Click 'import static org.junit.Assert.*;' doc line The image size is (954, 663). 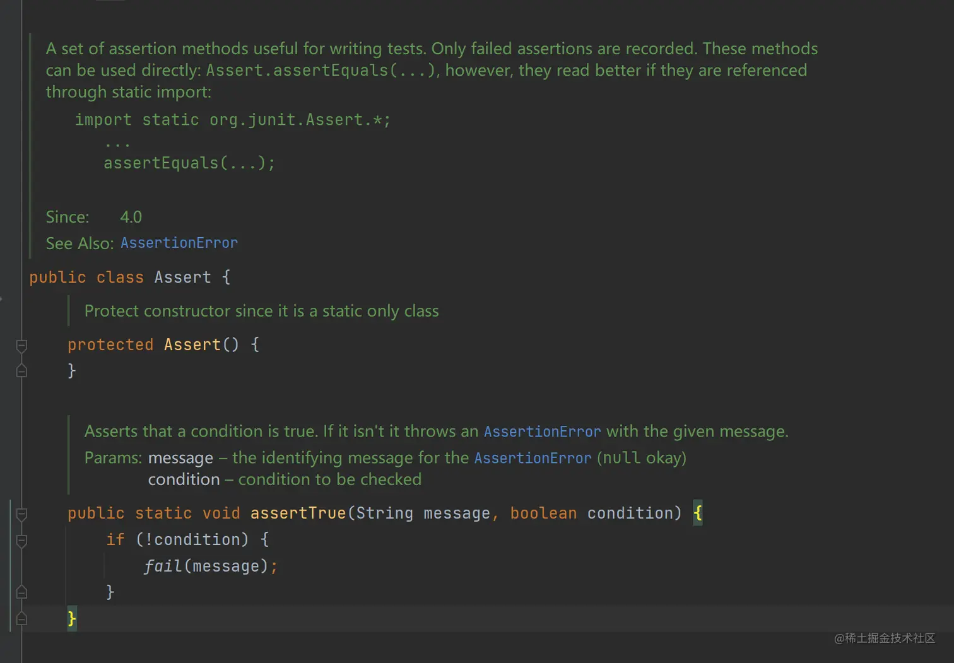233,120
